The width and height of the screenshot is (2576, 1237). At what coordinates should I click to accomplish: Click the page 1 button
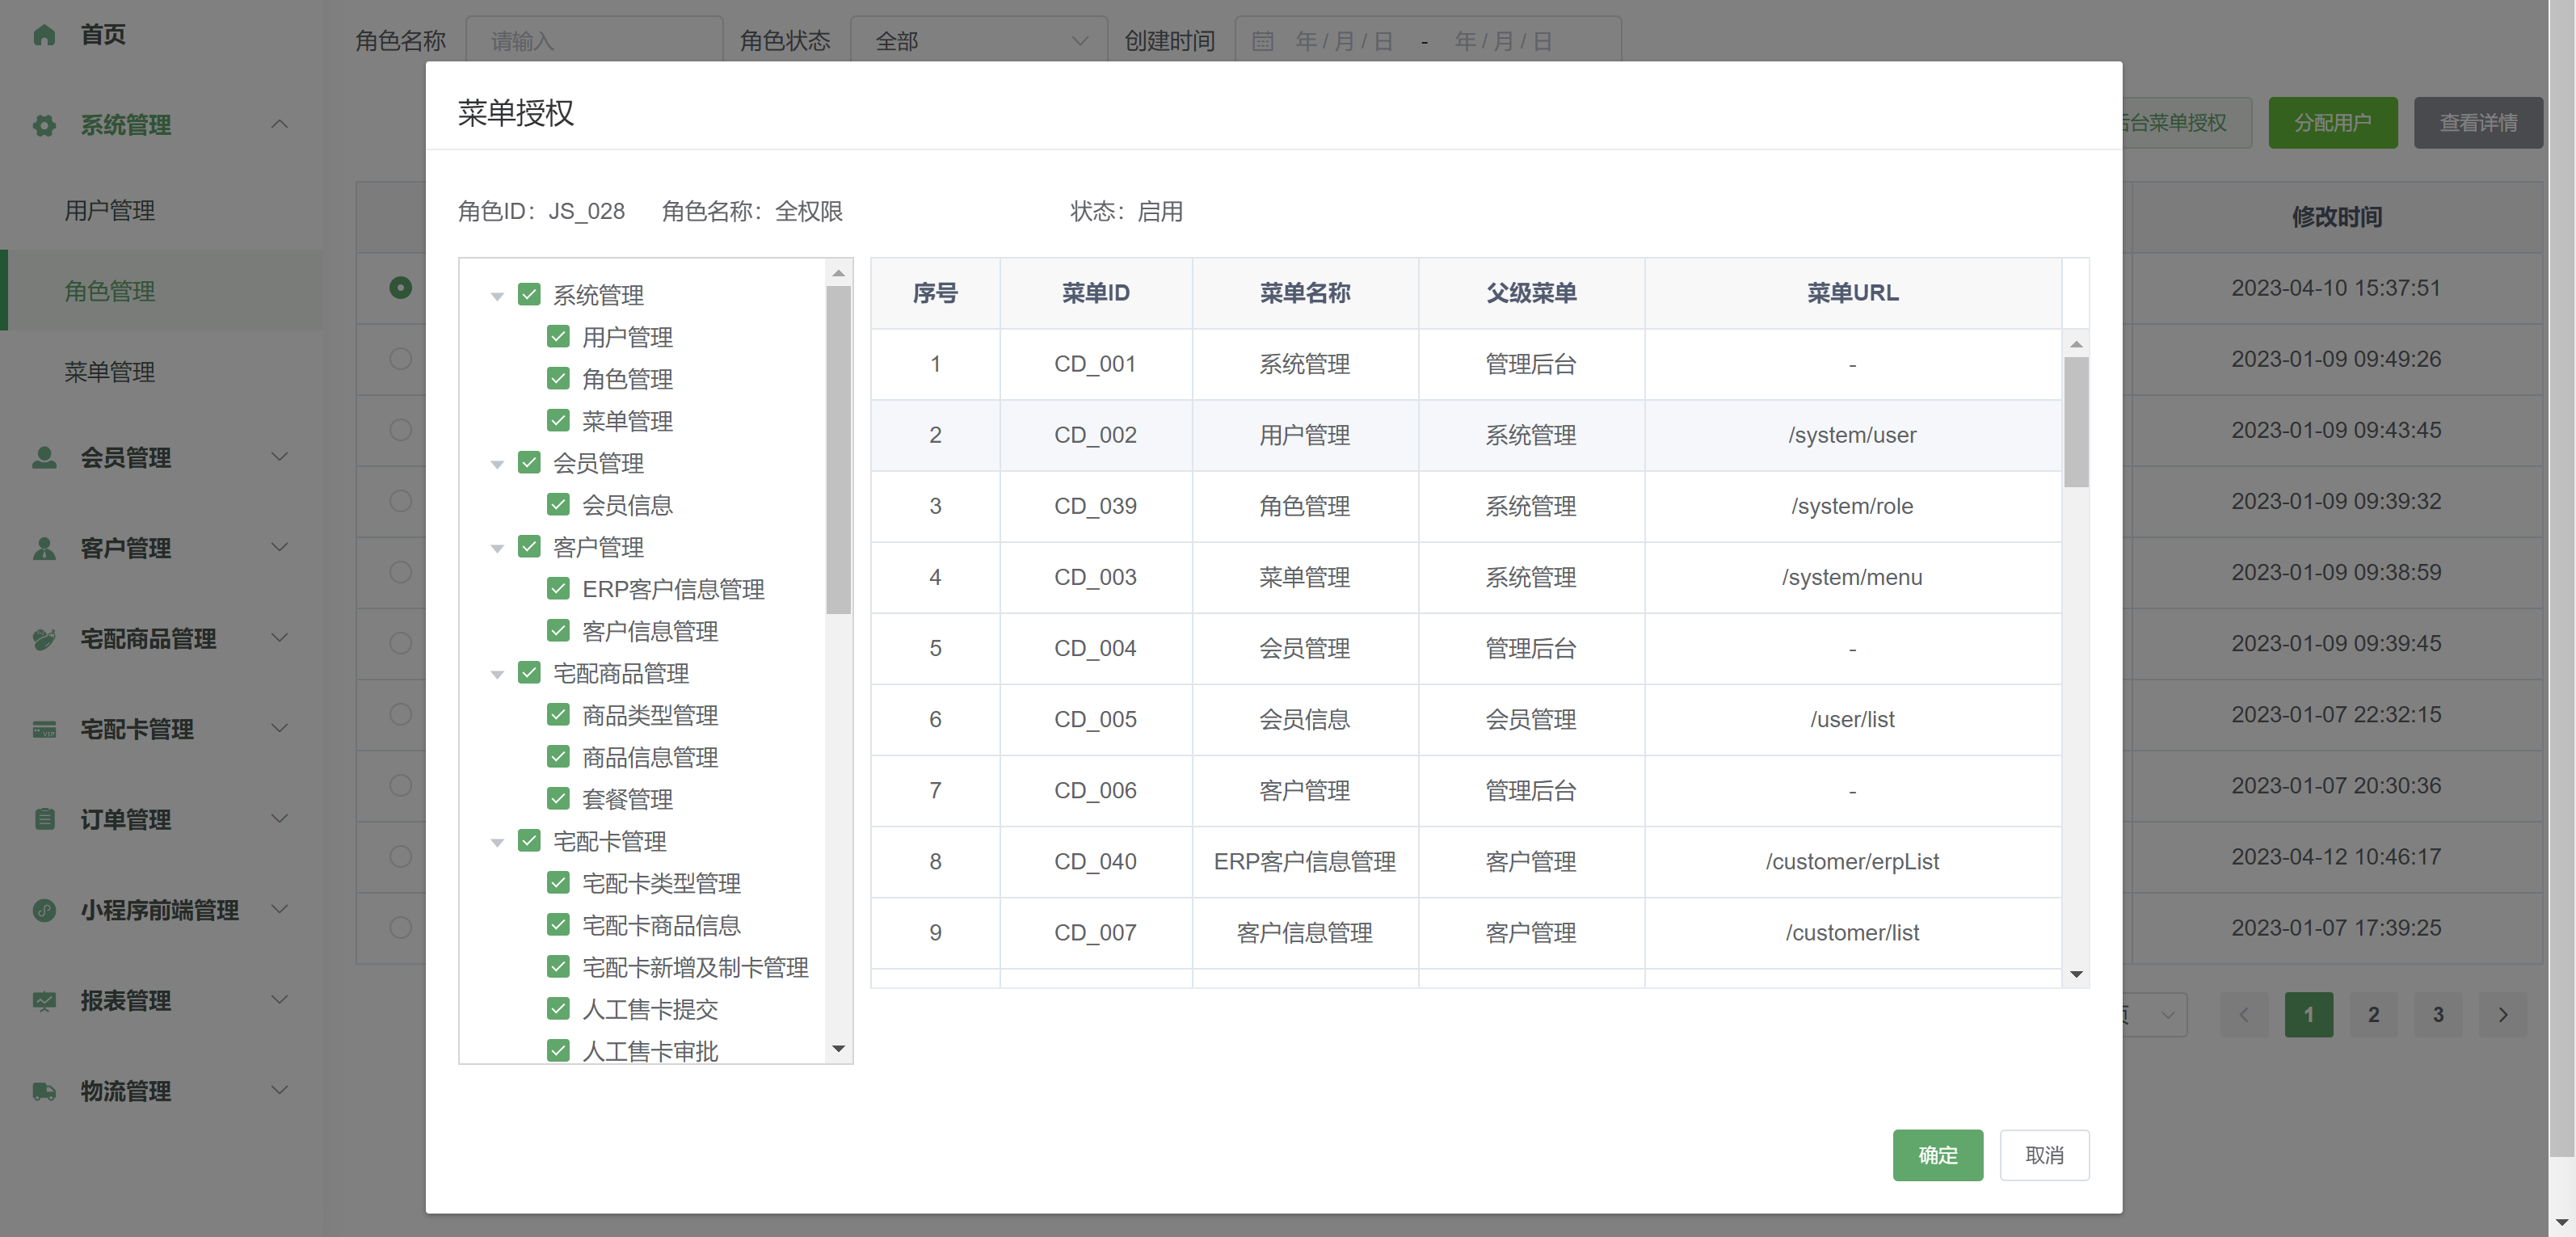click(x=2308, y=1014)
